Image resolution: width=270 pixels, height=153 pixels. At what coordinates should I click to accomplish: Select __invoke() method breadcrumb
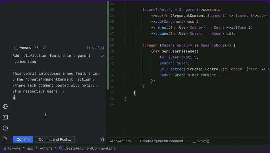[x=201, y=141]
